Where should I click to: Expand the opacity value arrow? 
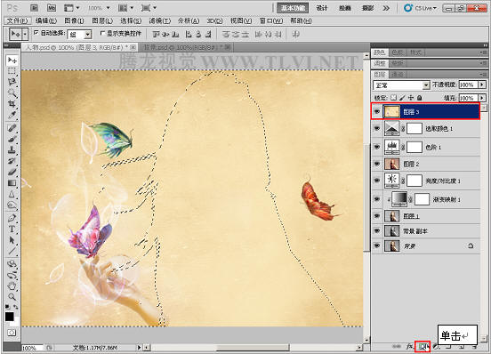pyautogui.click(x=482, y=84)
